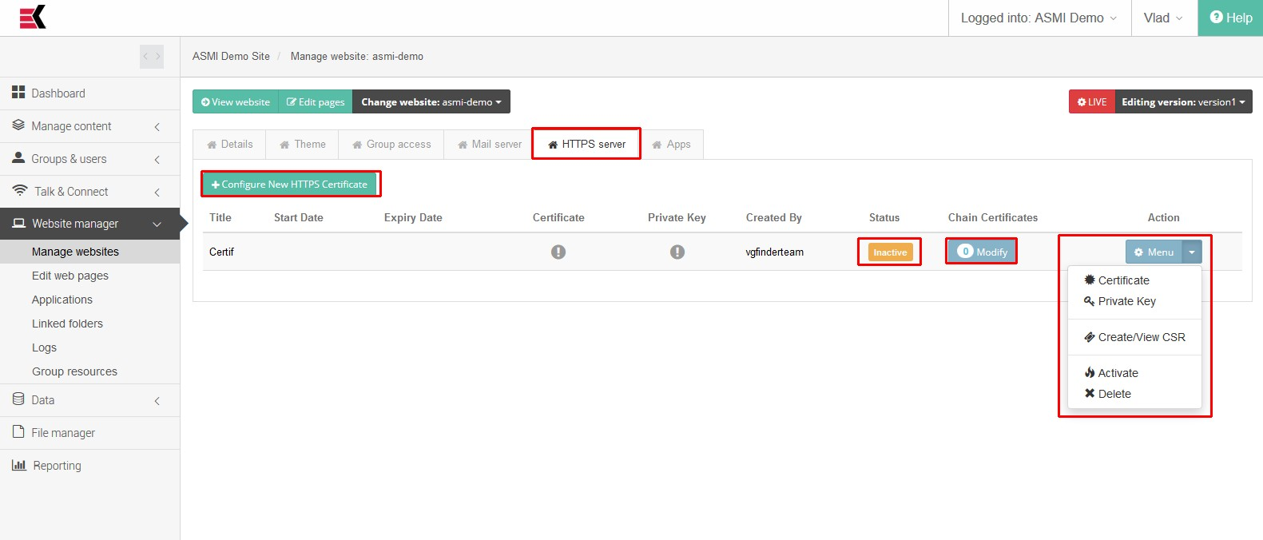Click the Private Key warning icon for Certif

pyautogui.click(x=677, y=252)
